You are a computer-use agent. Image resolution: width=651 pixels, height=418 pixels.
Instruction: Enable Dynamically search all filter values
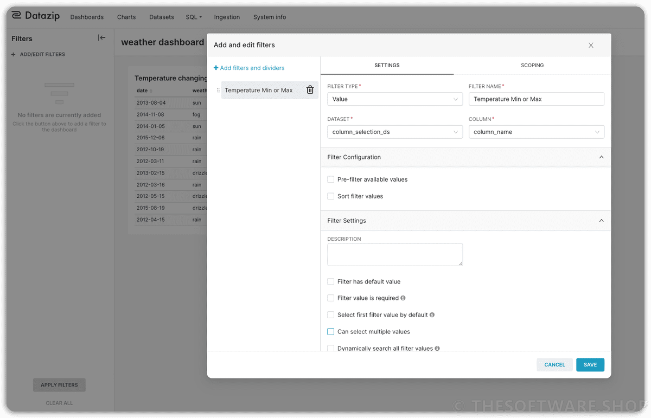click(x=331, y=349)
